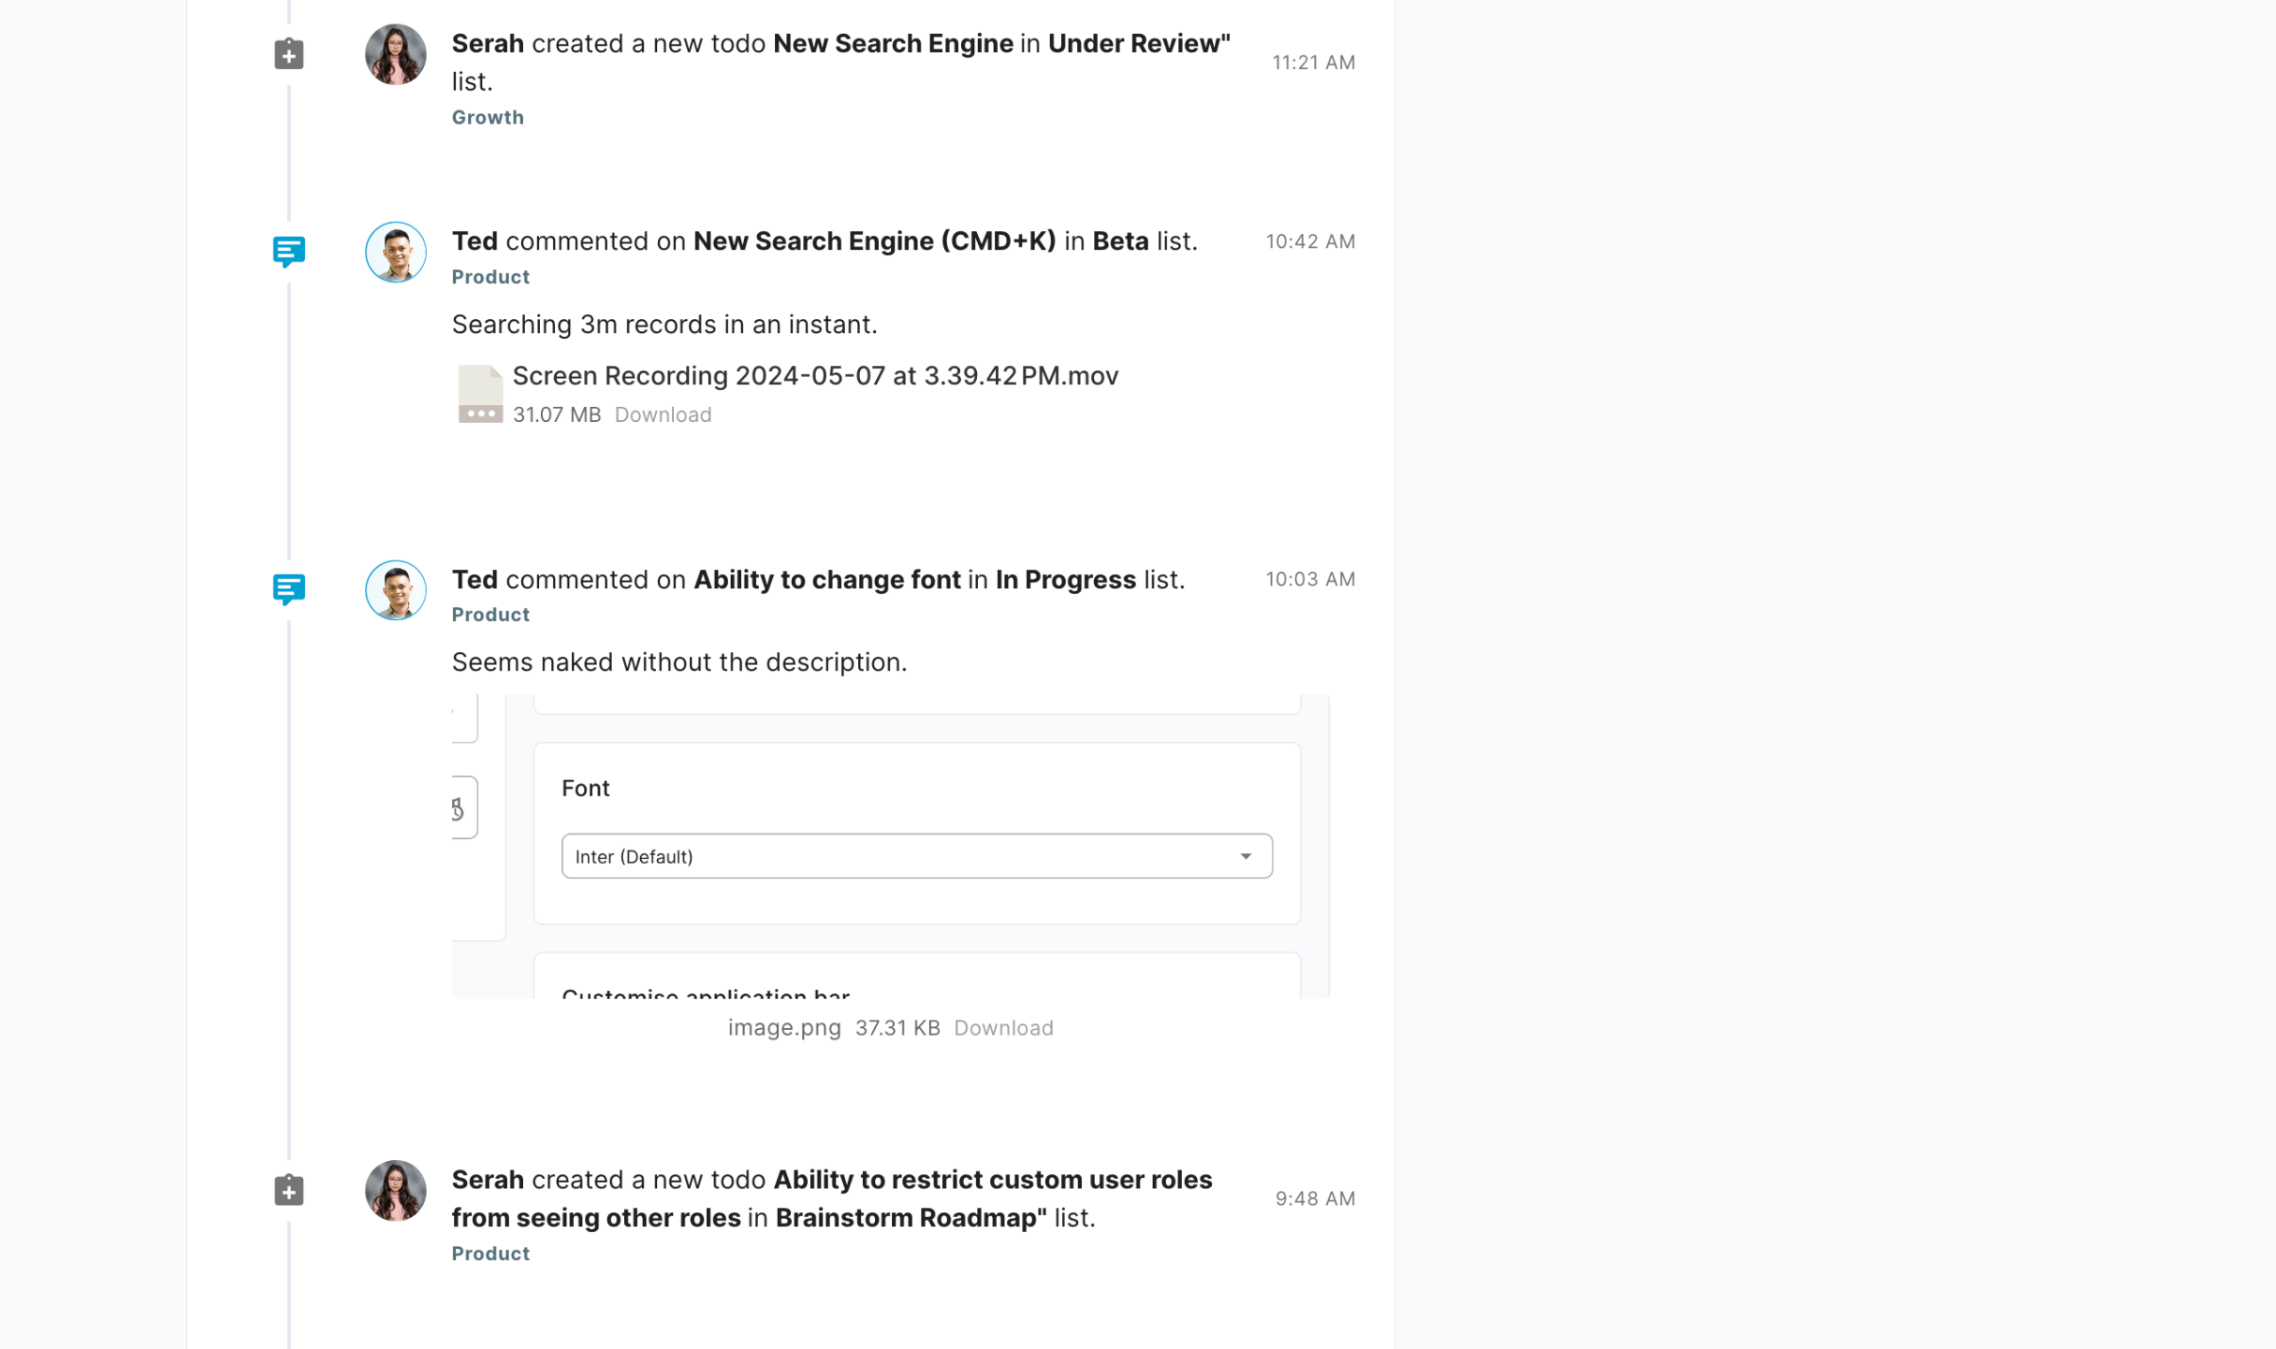Viewport: 2276px width, 1349px height.
Task: Open the In Progress list link
Action: pyautogui.click(x=1065, y=580)
